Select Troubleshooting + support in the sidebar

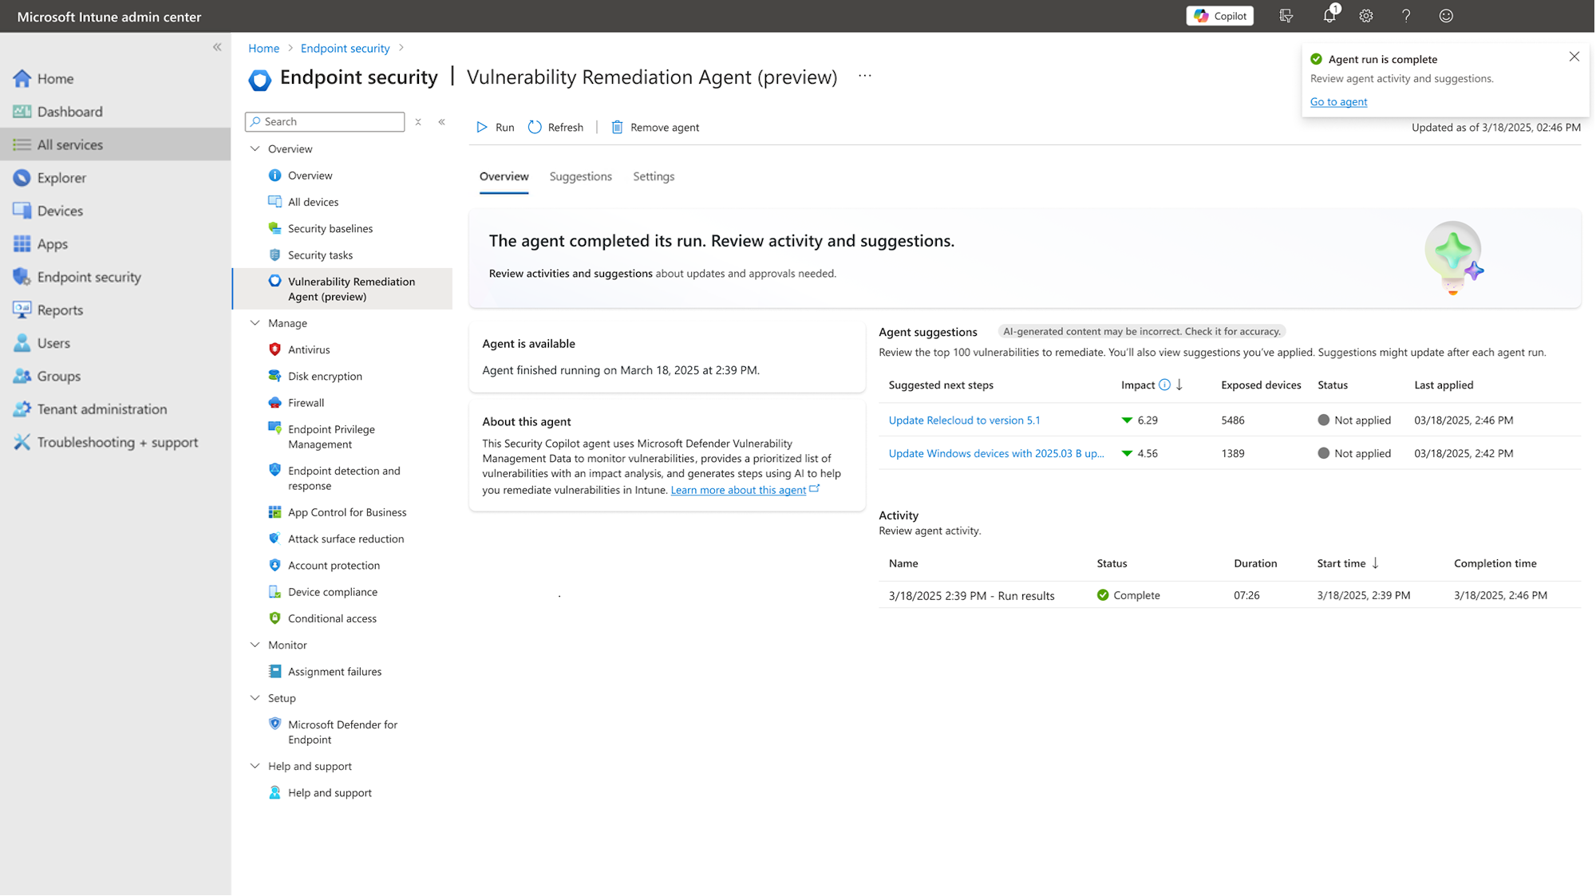117,442
